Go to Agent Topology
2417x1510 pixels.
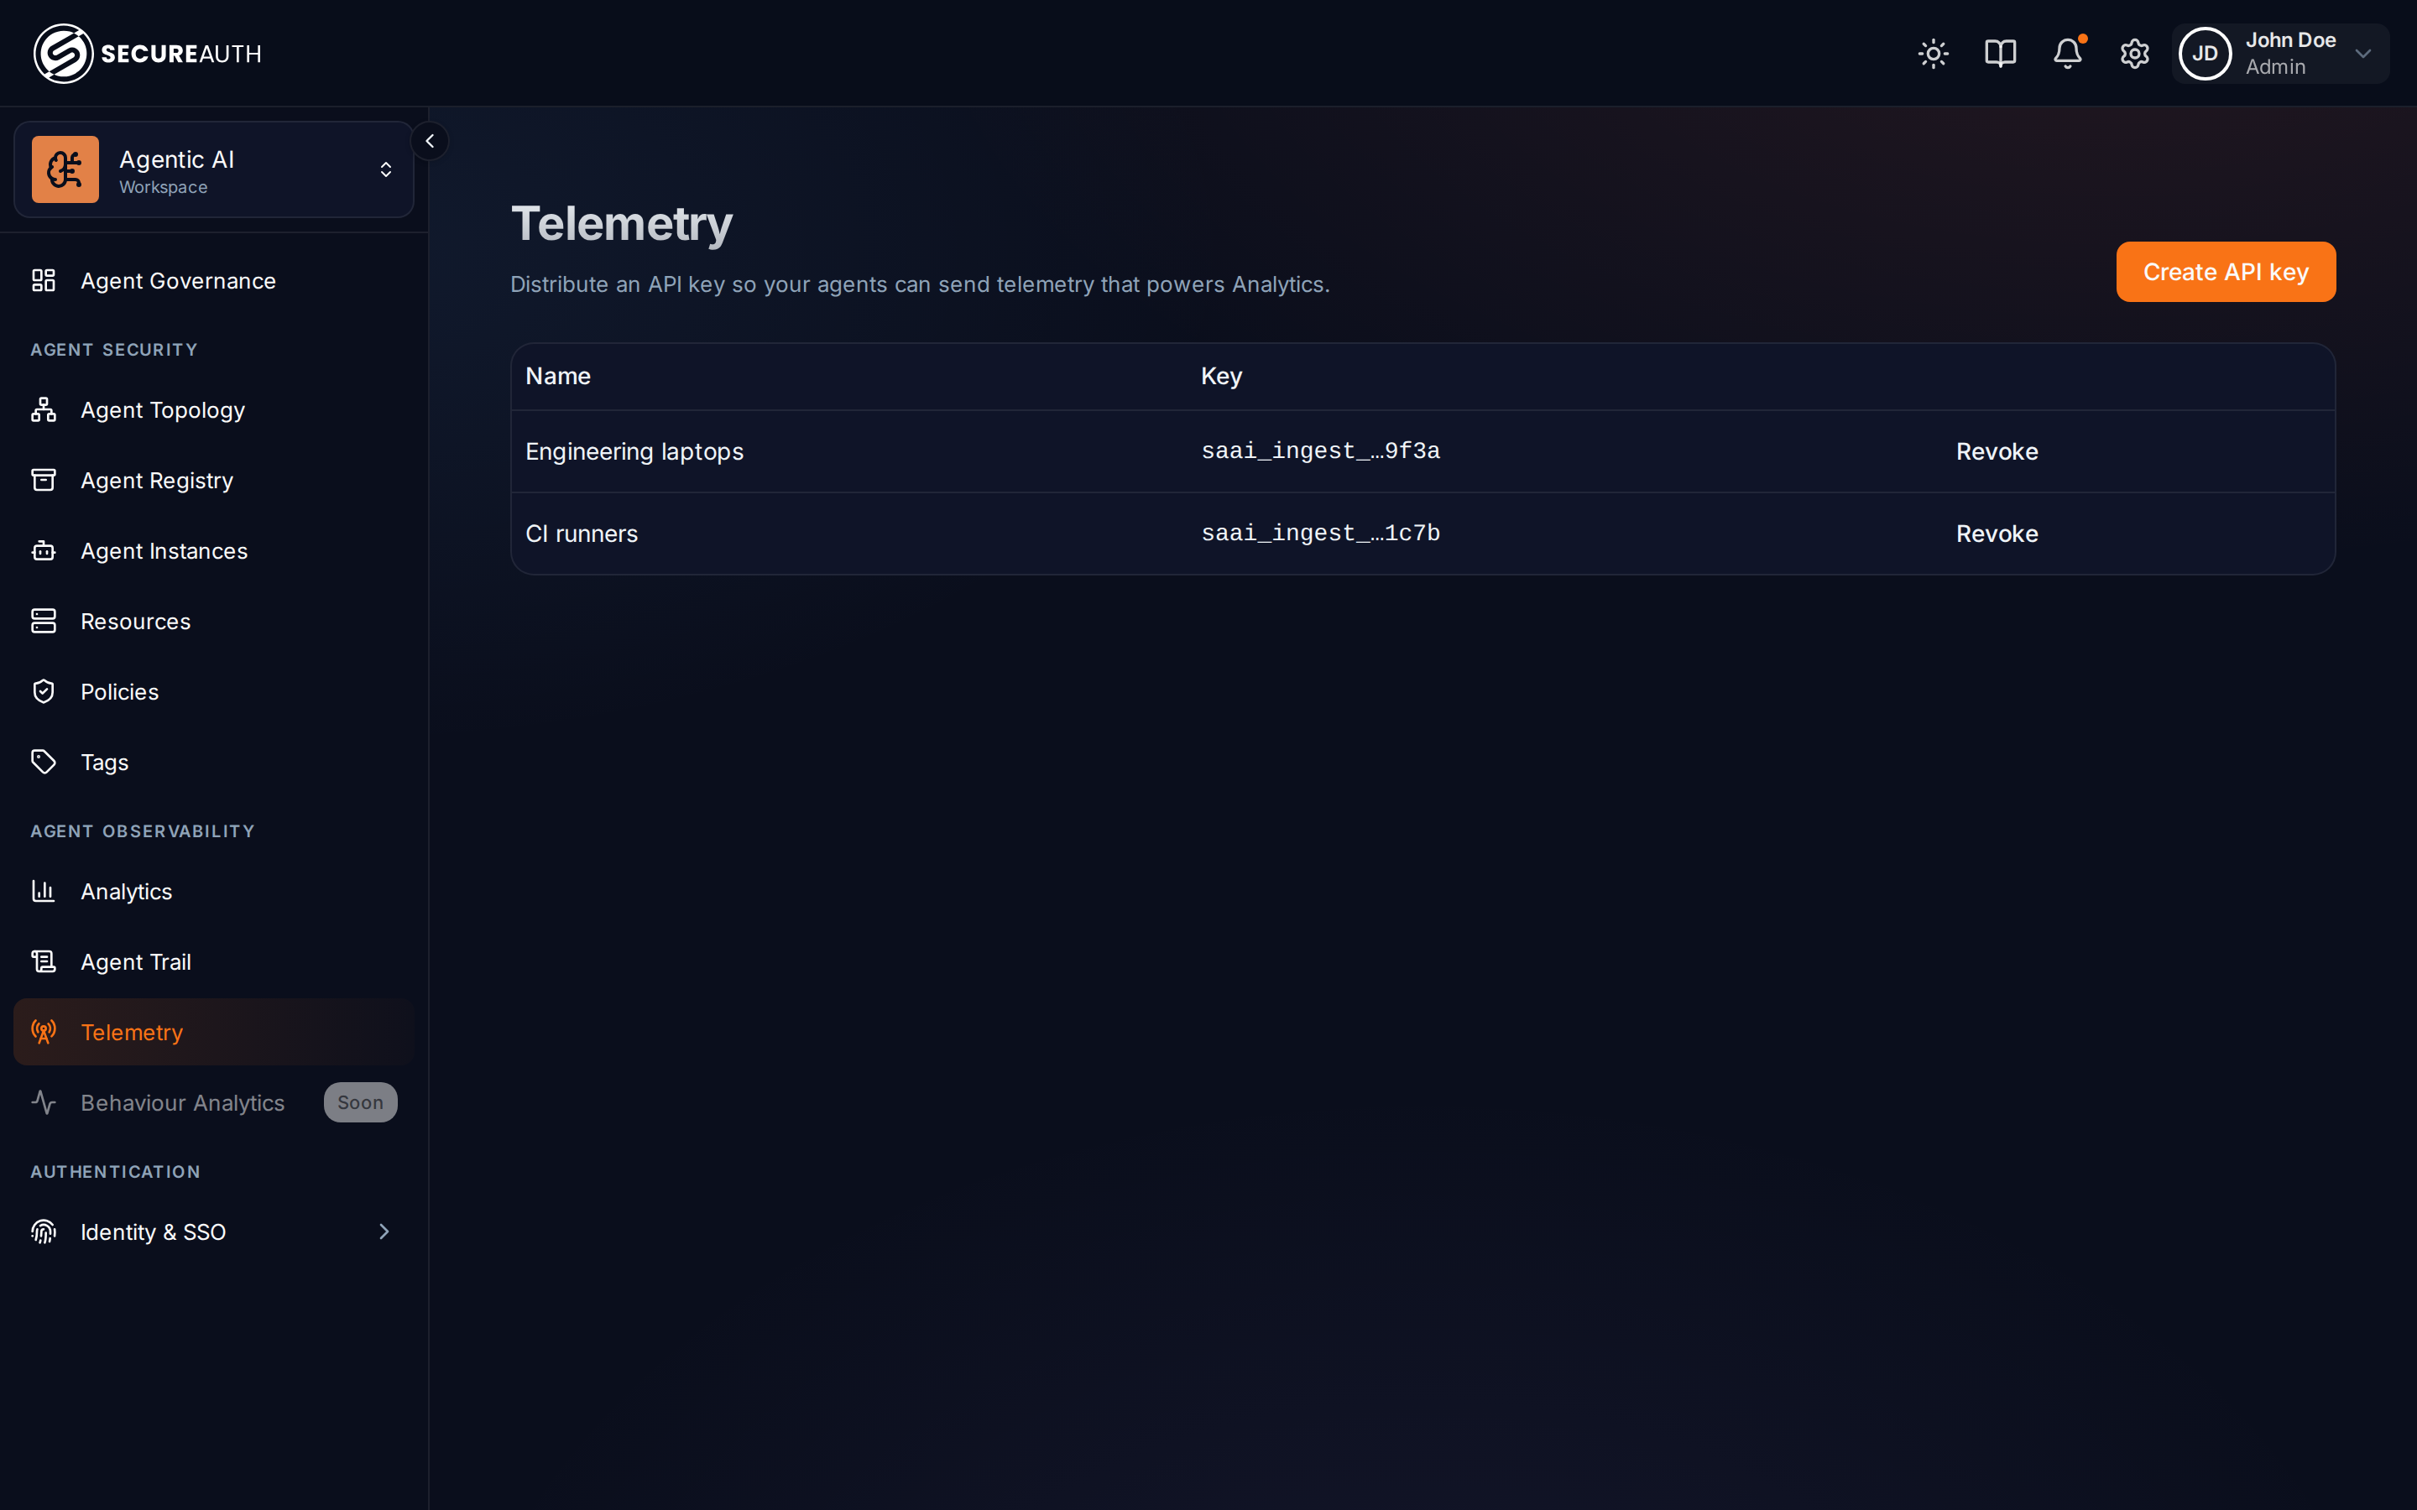click(212, 409)
